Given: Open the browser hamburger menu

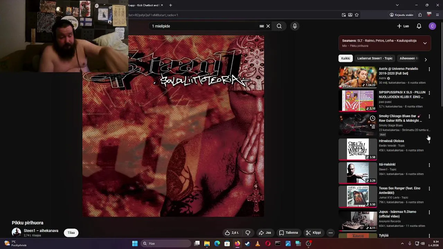Looking at the screenshot, I should [437, 15].
